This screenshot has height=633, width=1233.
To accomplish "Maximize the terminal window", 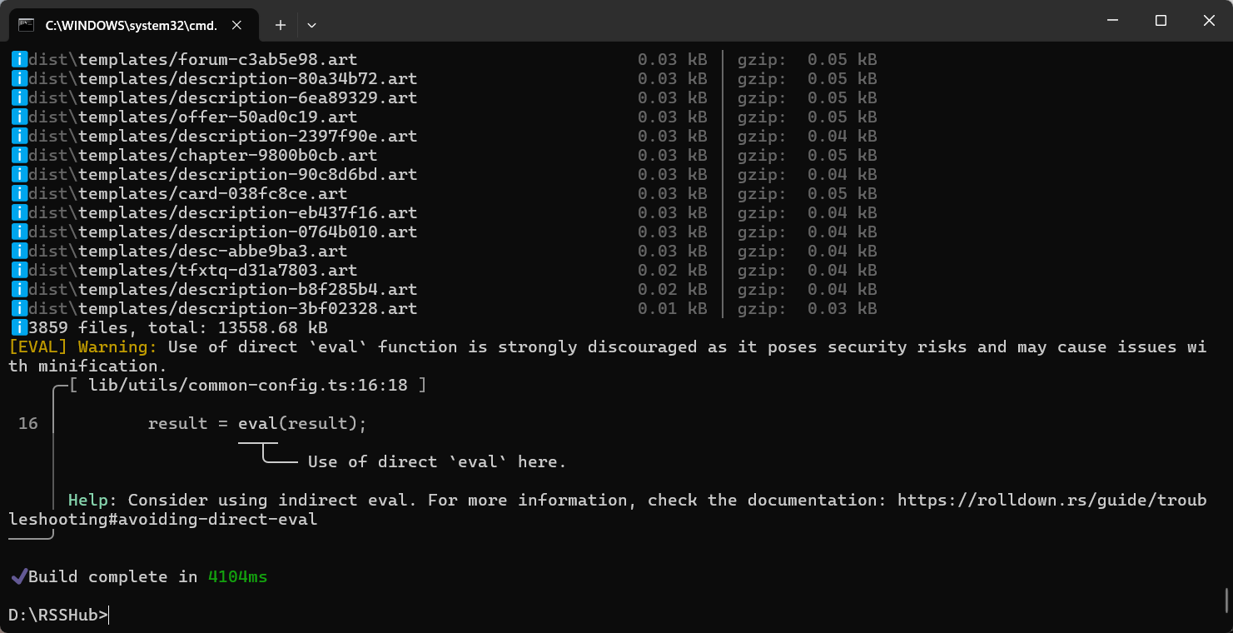I will click(x=1161, y=21).
